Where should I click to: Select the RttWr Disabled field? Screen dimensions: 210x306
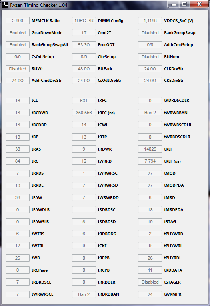pyautogui.click(x=18, y=69)
